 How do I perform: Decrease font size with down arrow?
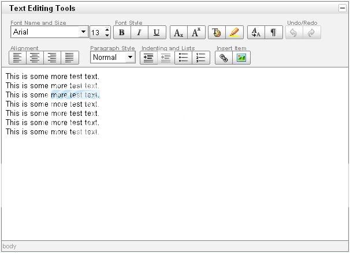107,35
